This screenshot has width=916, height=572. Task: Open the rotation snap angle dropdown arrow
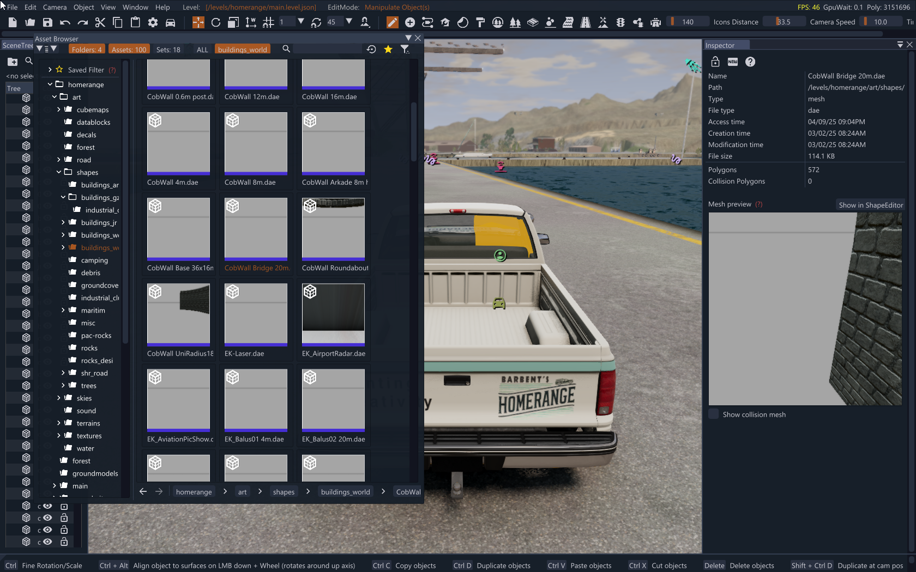[x=349, y=22]
